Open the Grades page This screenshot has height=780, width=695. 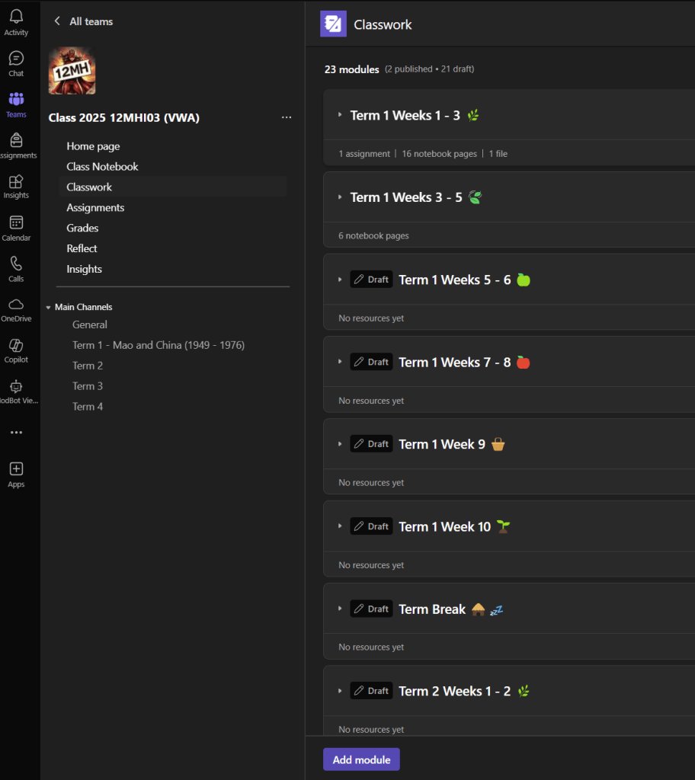82,228
